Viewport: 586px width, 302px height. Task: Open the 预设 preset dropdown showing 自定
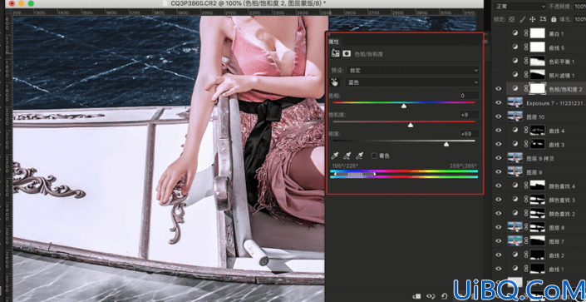[x=412, y=70]
